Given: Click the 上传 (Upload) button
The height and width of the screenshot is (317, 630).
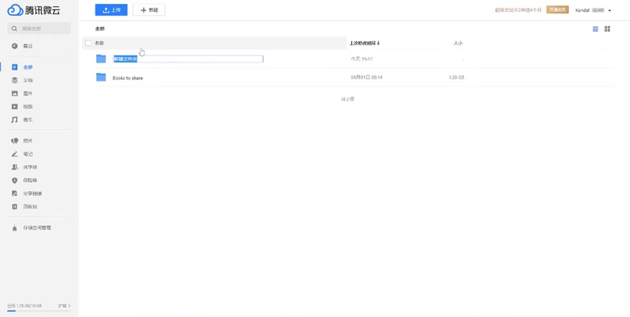Looking at the screenshot, I should (111, 10).
